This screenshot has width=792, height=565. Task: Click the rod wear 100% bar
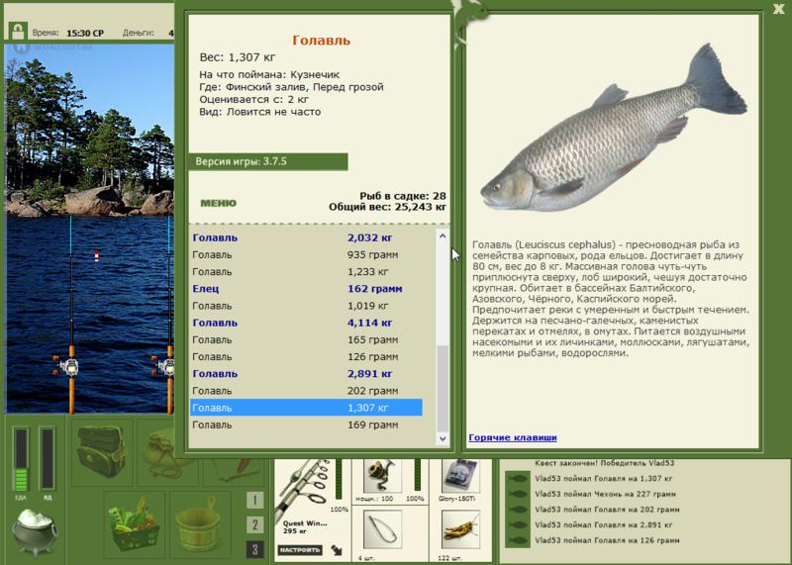click(339, 480)
